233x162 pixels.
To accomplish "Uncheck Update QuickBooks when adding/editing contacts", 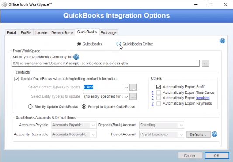I will click(17, 79).
